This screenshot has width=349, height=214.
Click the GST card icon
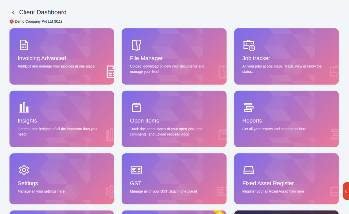[x=136, y=170]
